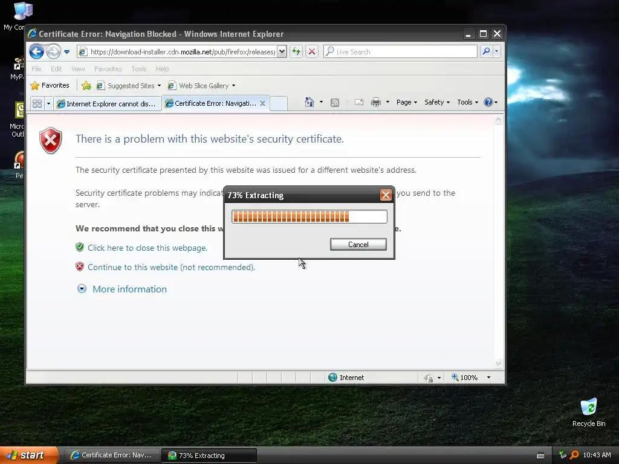
Task: Click the Home page icon
Action: [x=309, y=102]
